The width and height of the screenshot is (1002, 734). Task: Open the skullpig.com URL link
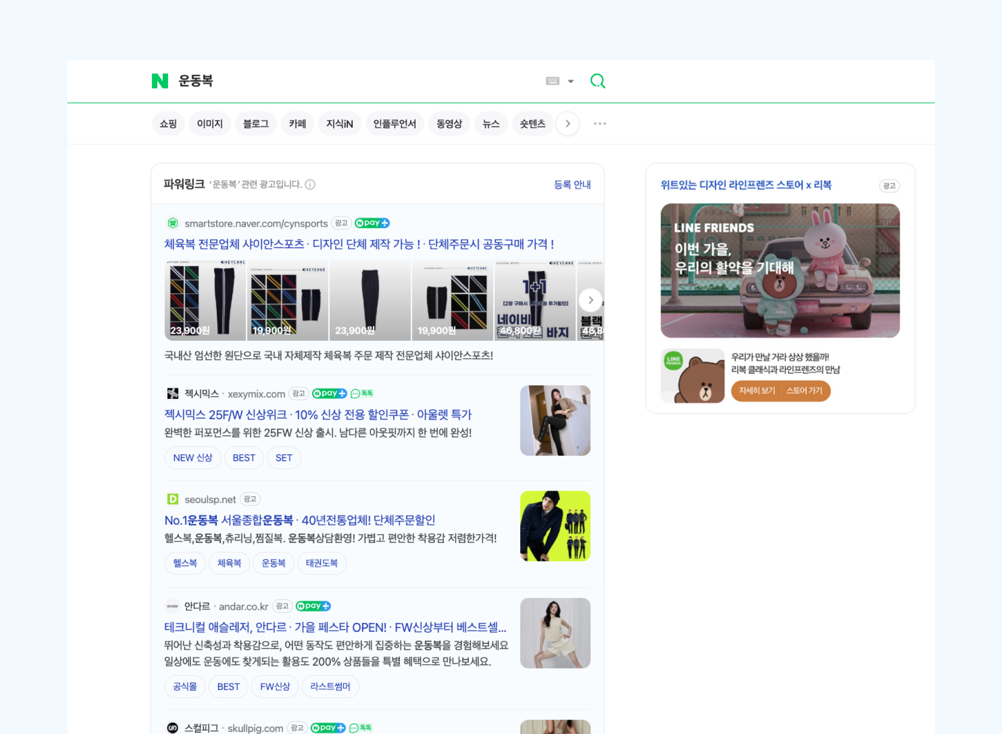[255, 728]
